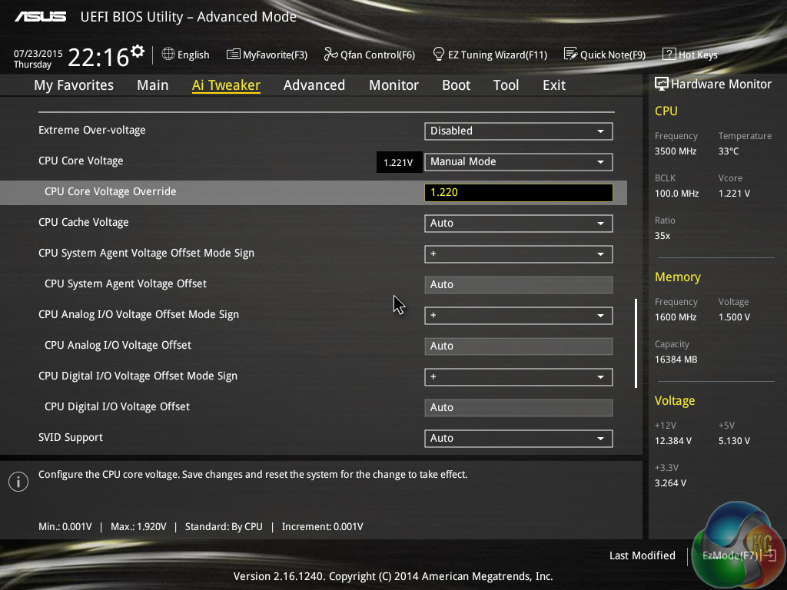The width and height of the screenshot is (787, 590).
Task: Launch EZ Tuning Wizard bulb icon
Action: click(439, 55)
